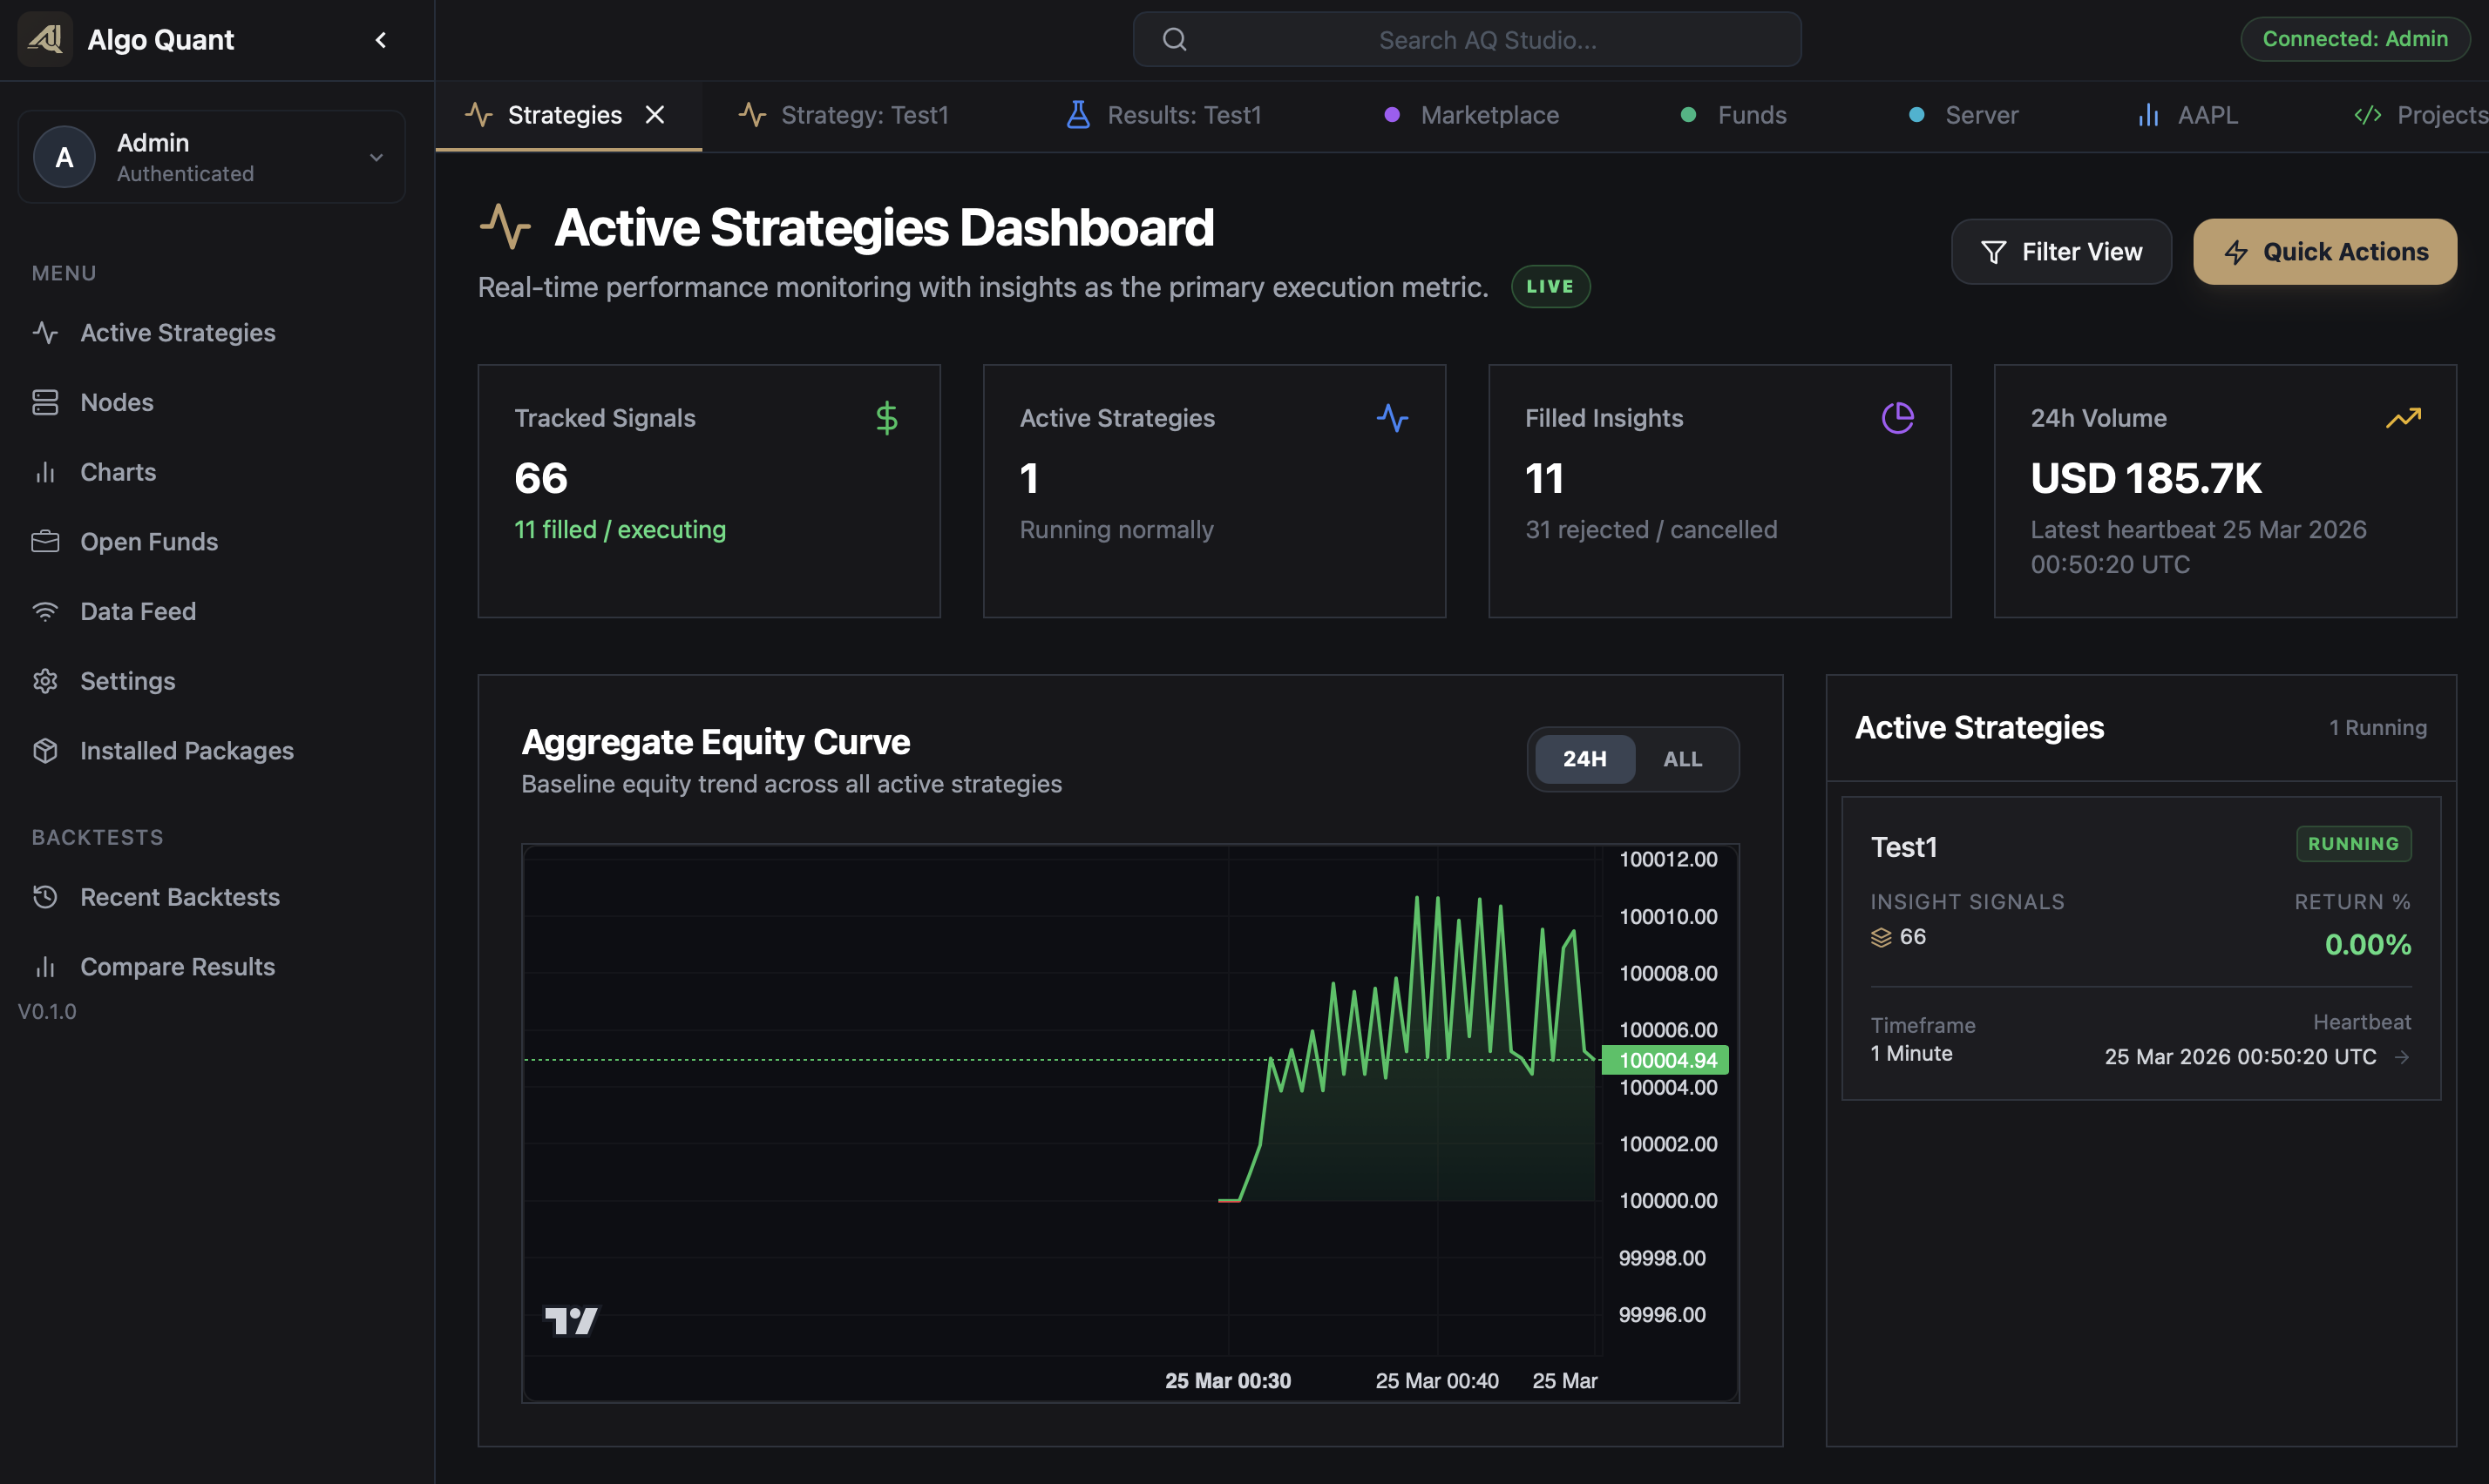Viewport: 2489px width, 1484px height.
Task: Open the Funds tab
Action: point(1733,115)
